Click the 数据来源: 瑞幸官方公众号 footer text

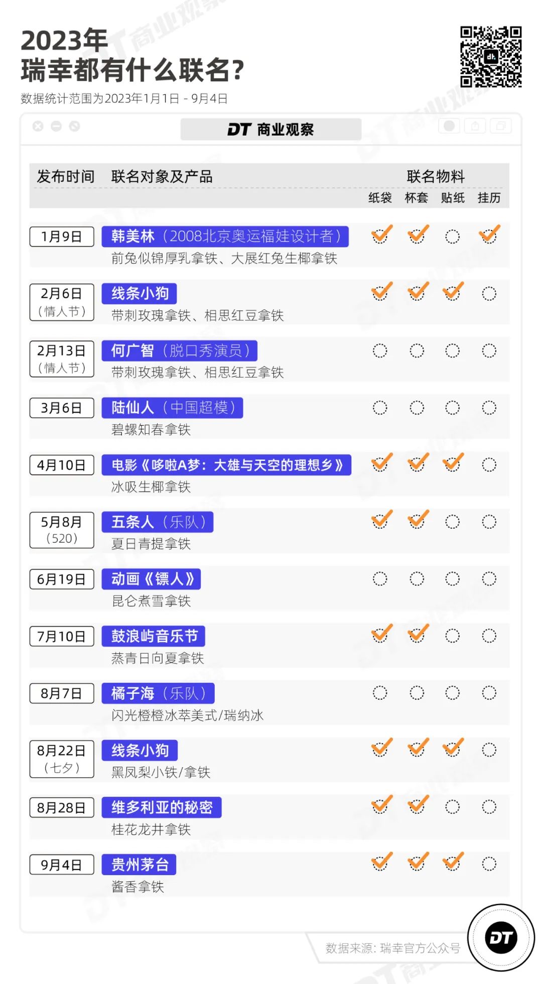coord(392,948)
